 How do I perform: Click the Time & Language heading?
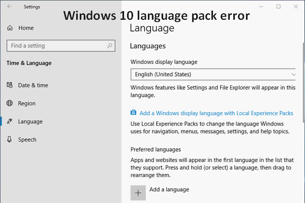pyautogui.click(x=29, y=63)
